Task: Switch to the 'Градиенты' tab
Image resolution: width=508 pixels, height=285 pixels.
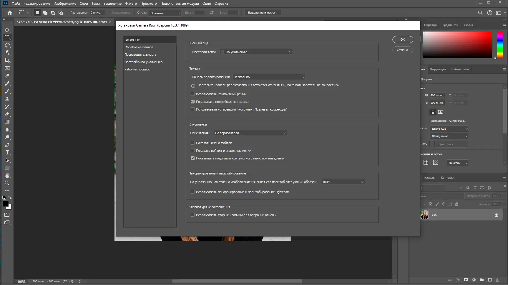Action: click(x=450, y=25)
